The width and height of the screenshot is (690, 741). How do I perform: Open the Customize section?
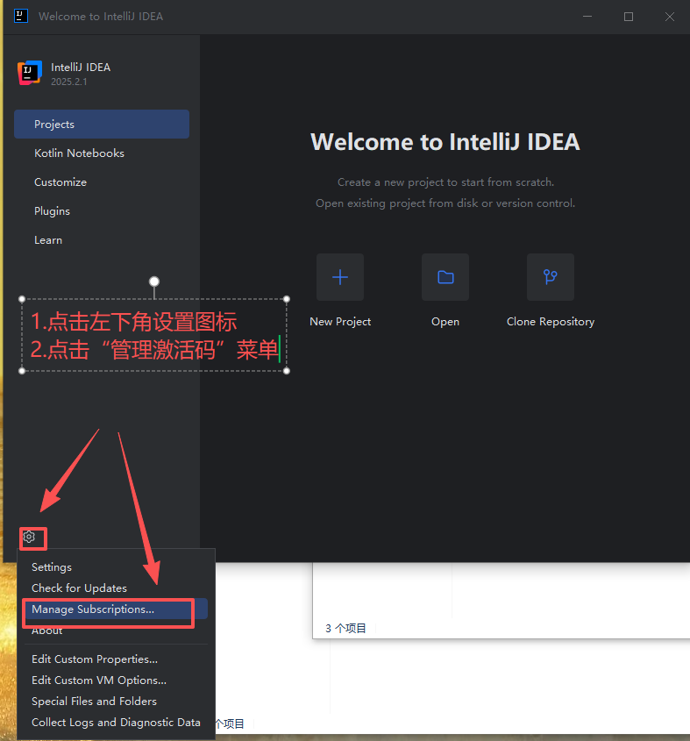tap(60, 182)
